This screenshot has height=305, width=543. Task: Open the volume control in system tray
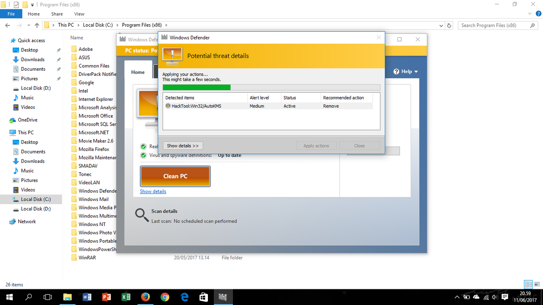coord(495,297)
